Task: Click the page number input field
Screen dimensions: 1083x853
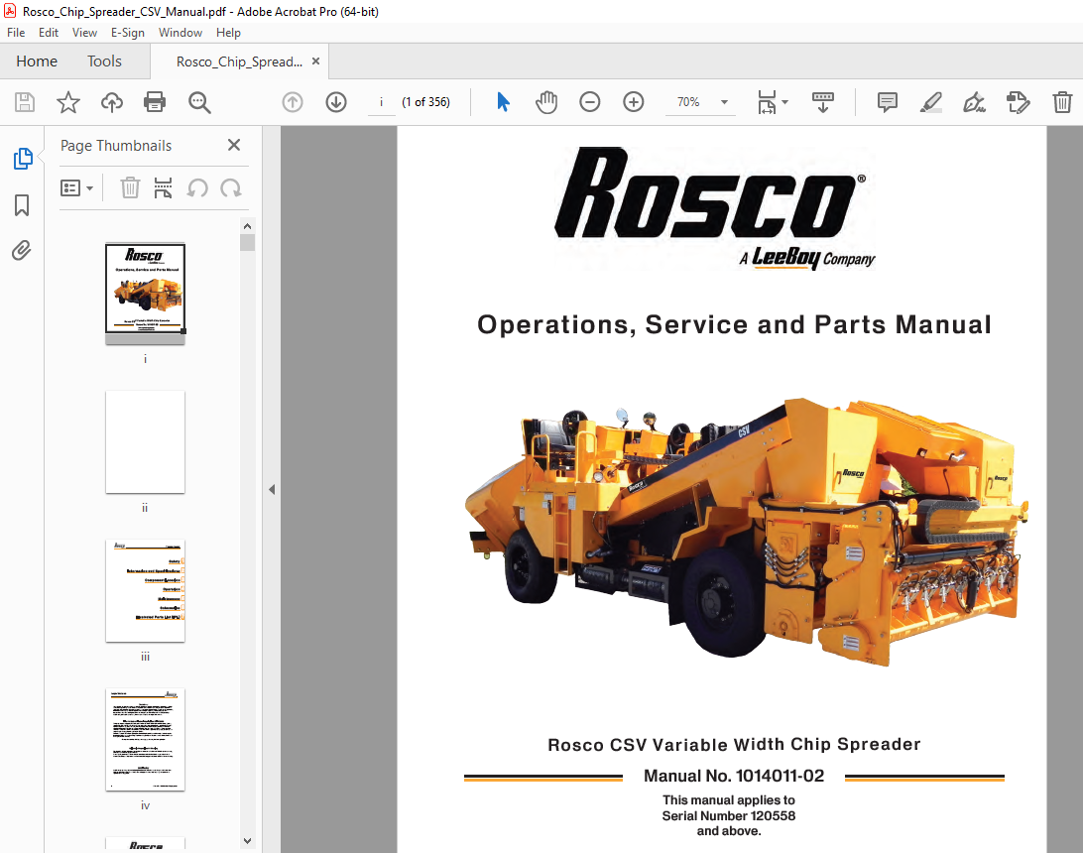Action: click(x=381, y=102)
